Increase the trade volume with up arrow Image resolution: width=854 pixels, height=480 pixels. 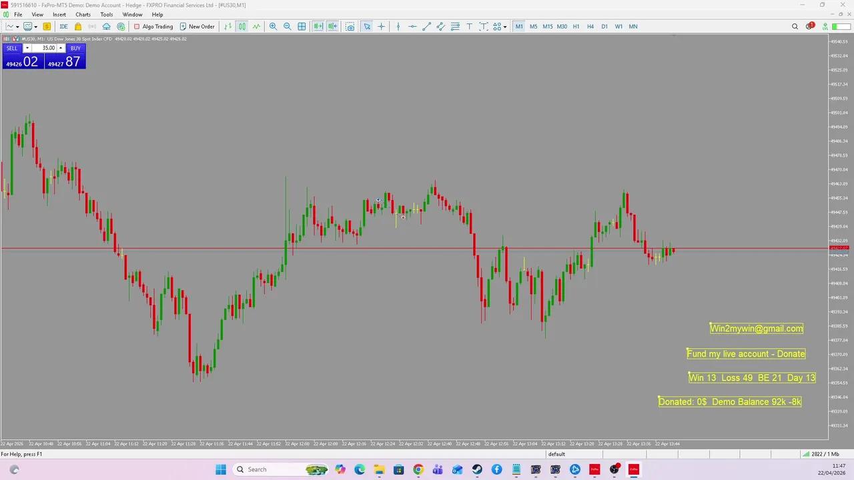coord(61,48)
